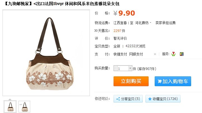Image resolution: width=202 pixels, height=113 pixels.
Task: Expand the payment methods dropdown arrow
Action: (x=155, y=54)
